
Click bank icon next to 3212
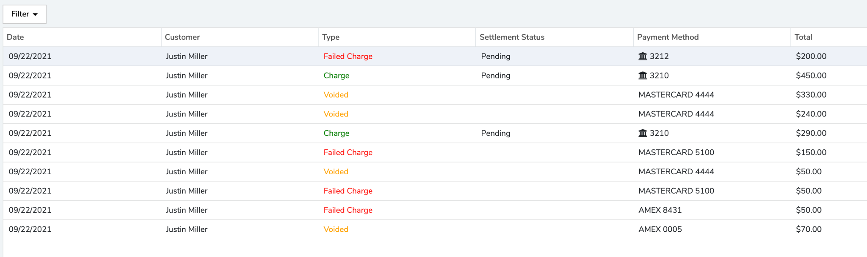(643, 56)
